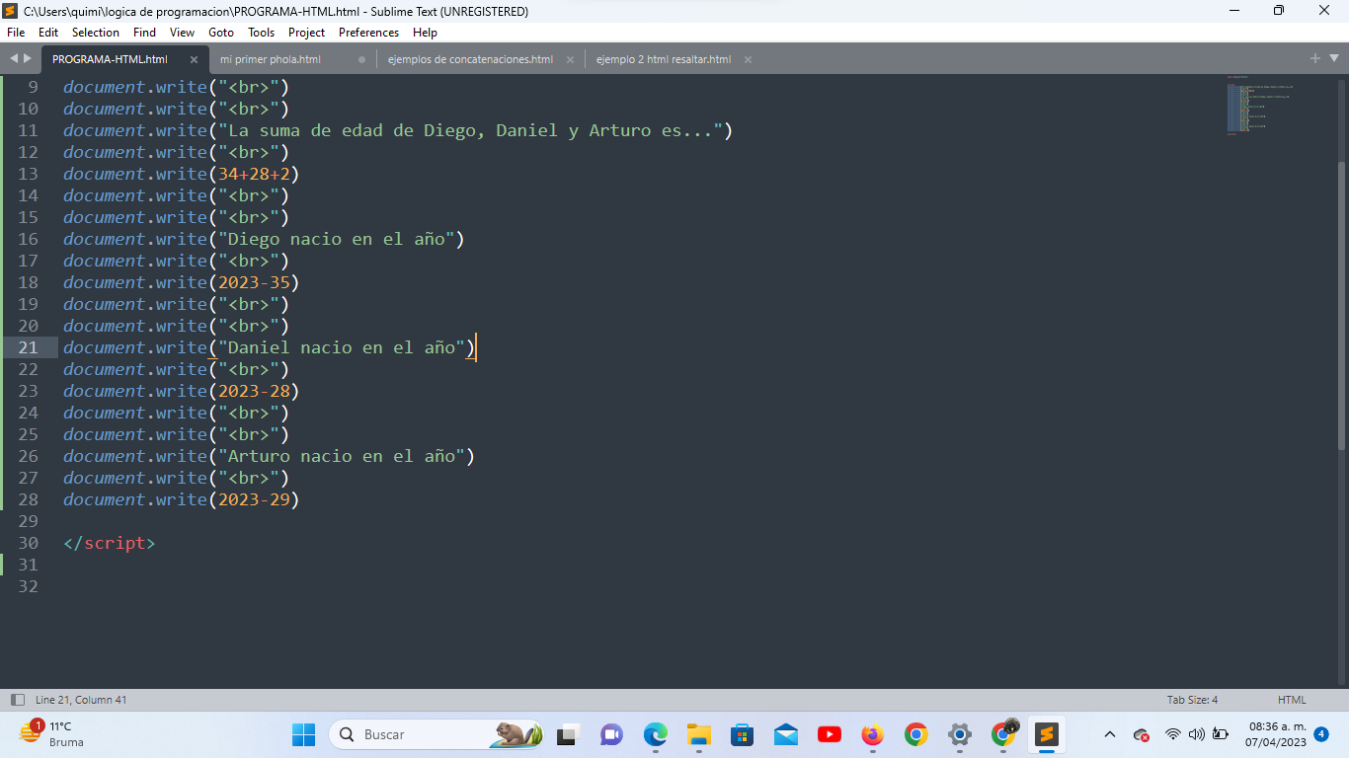
Task: Click the 34+28+2 expression
Action: (x=254, y=174)
